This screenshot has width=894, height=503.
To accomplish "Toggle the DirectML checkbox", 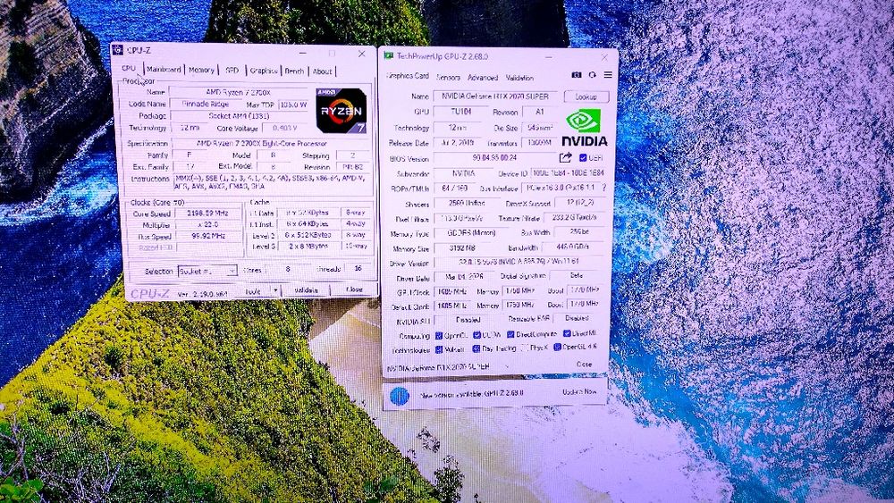I will (567, 333).
